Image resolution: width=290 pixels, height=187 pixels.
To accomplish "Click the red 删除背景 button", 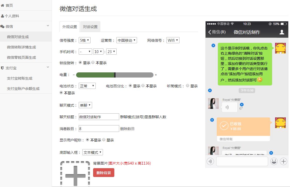I will click(x=103, y=173).
